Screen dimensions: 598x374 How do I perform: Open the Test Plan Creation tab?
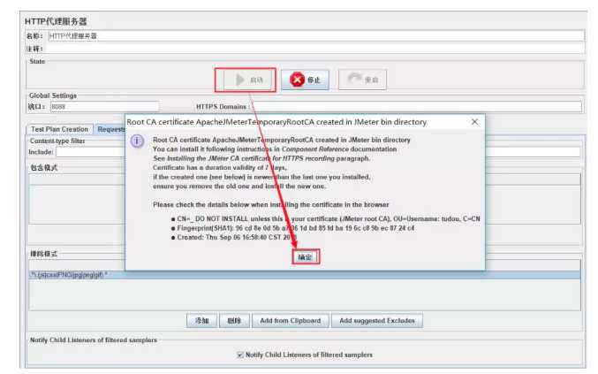click(x=59, y=129)
